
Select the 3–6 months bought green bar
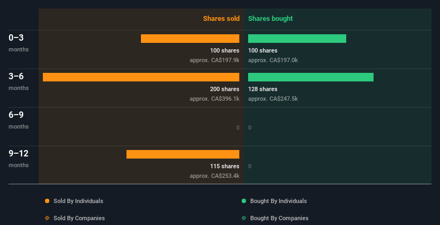coord(311,77)
